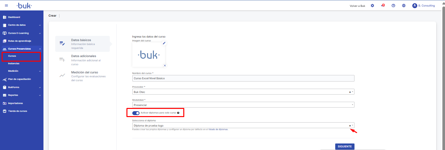Click the diploma help tooltip icon
This screenshot has width=445, height=150.
[178, 113]
